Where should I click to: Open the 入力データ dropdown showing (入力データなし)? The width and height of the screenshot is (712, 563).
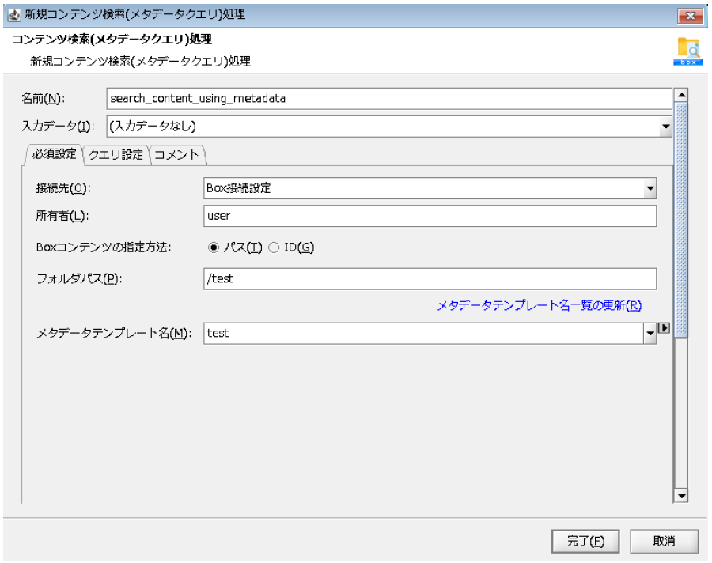(665, 126)
